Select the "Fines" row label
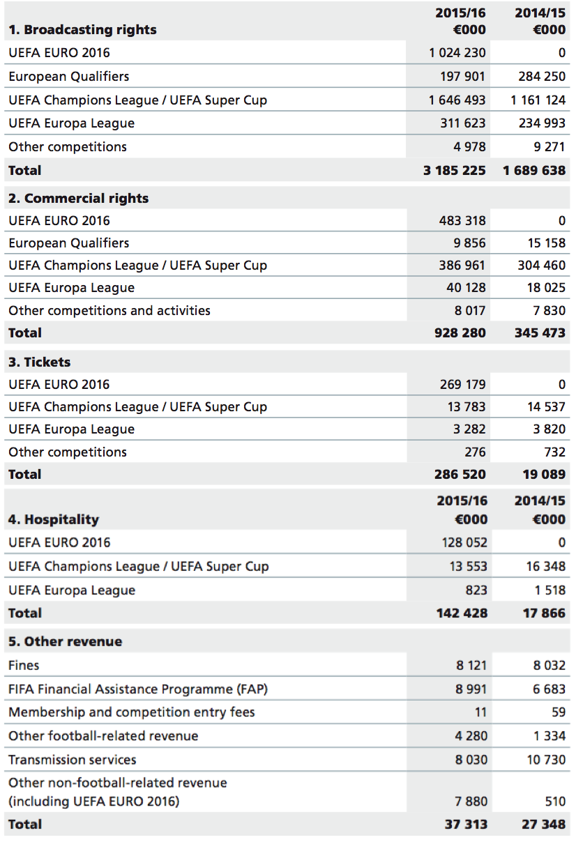 tap(24, 665)
